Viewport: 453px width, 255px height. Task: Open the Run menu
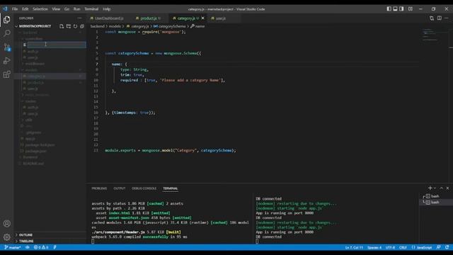click(76, 9)
